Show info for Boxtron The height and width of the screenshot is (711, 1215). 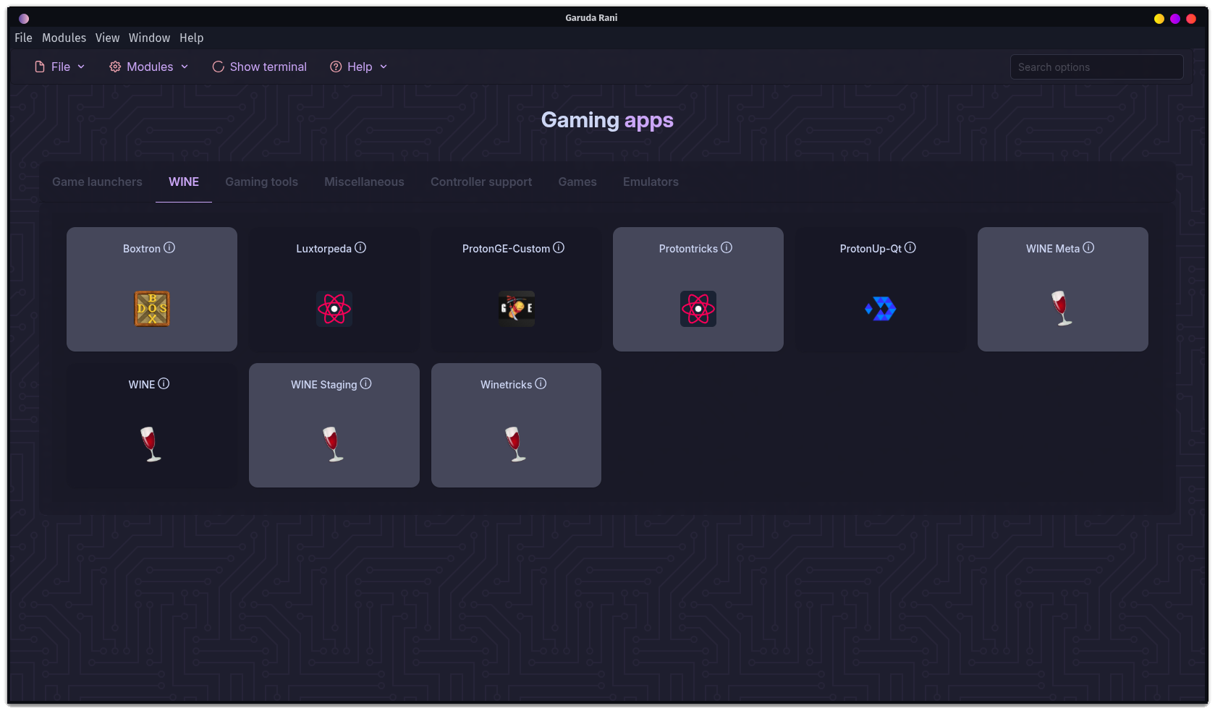click(x=169, y=247)
